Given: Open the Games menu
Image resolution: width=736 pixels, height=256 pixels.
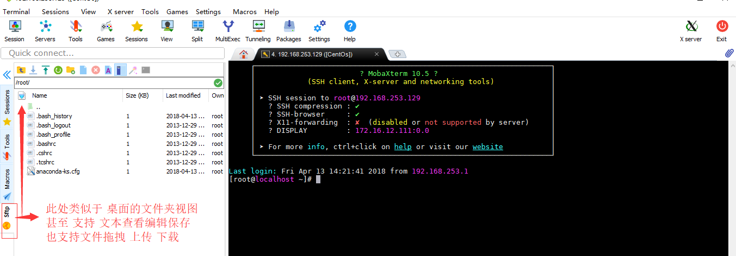Looking at the screenshot, I should coord(177,11).
